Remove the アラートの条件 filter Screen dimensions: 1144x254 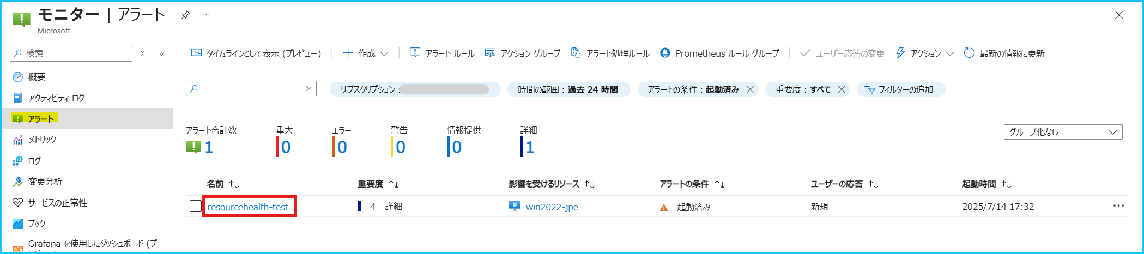pos(750,89)
